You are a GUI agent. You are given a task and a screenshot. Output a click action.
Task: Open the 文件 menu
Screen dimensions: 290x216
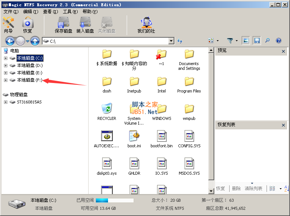point(11,12)
